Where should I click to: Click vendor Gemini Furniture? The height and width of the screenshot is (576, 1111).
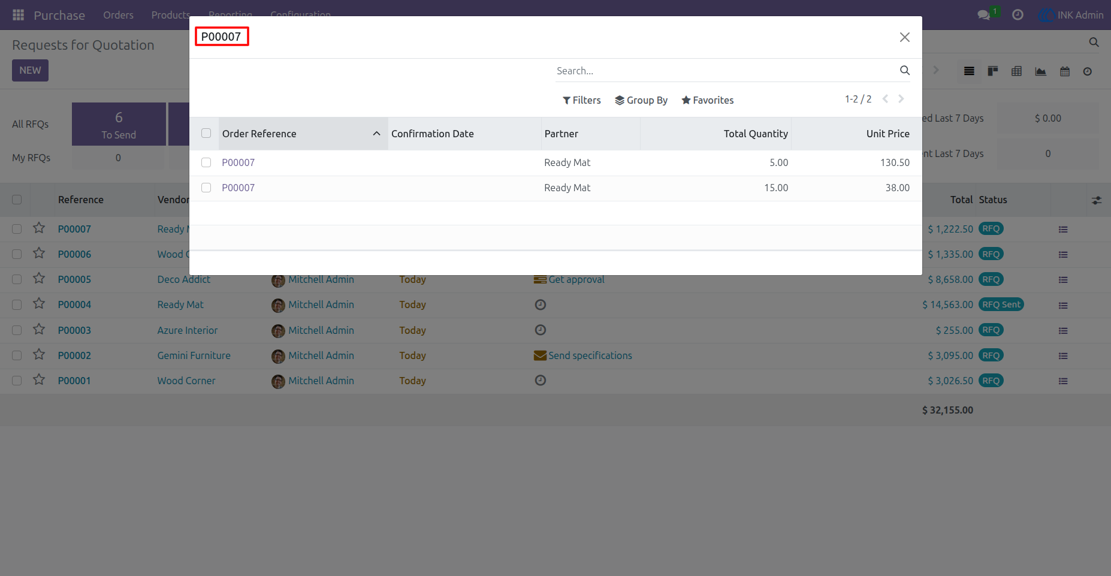194,355
